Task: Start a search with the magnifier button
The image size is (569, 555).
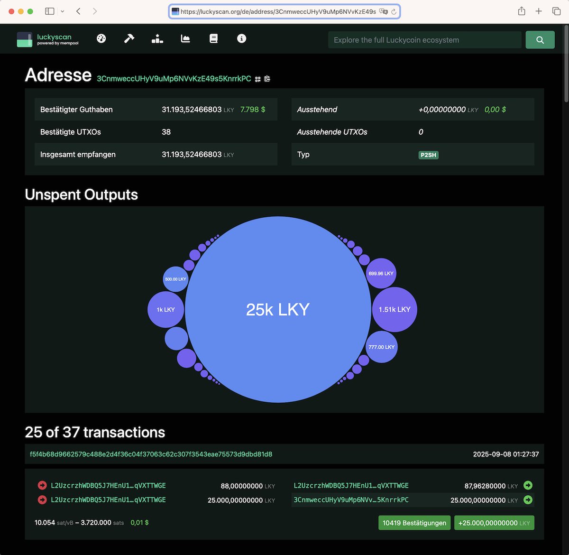Action: point(540,40)
